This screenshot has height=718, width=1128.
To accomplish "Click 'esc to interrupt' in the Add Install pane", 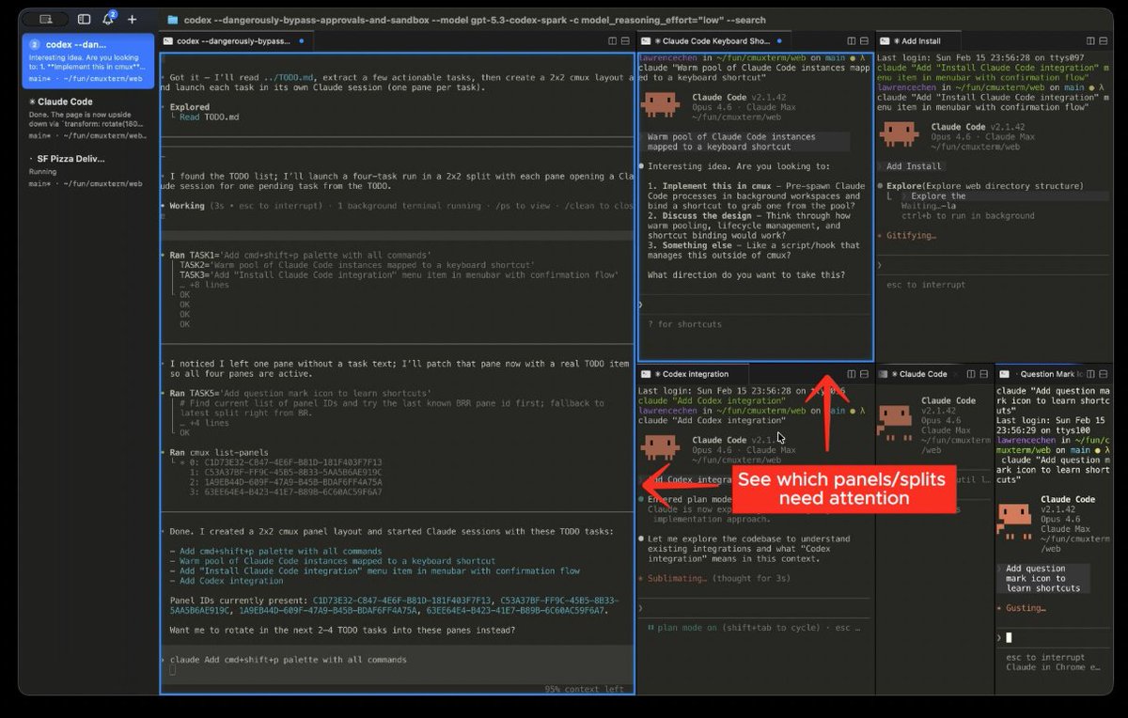I will (925, 285).
